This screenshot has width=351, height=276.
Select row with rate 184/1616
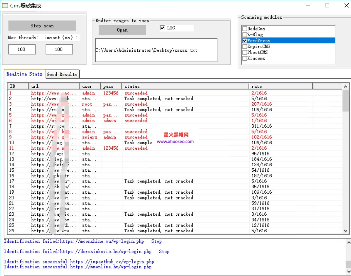175,159
